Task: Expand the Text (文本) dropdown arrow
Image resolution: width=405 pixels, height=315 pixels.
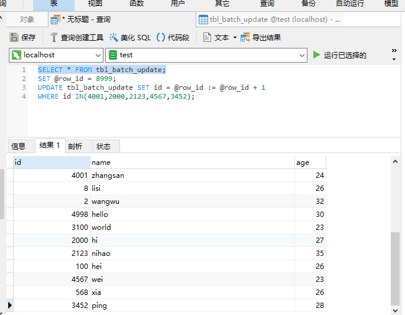Action: point(235,37)
